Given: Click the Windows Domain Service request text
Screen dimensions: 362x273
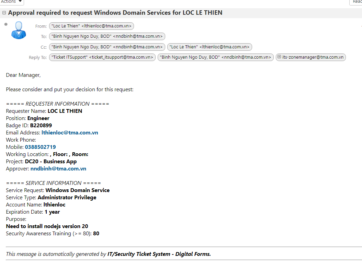Looking at the screenshot, I should pyautogui.click(x=77, y=190).
